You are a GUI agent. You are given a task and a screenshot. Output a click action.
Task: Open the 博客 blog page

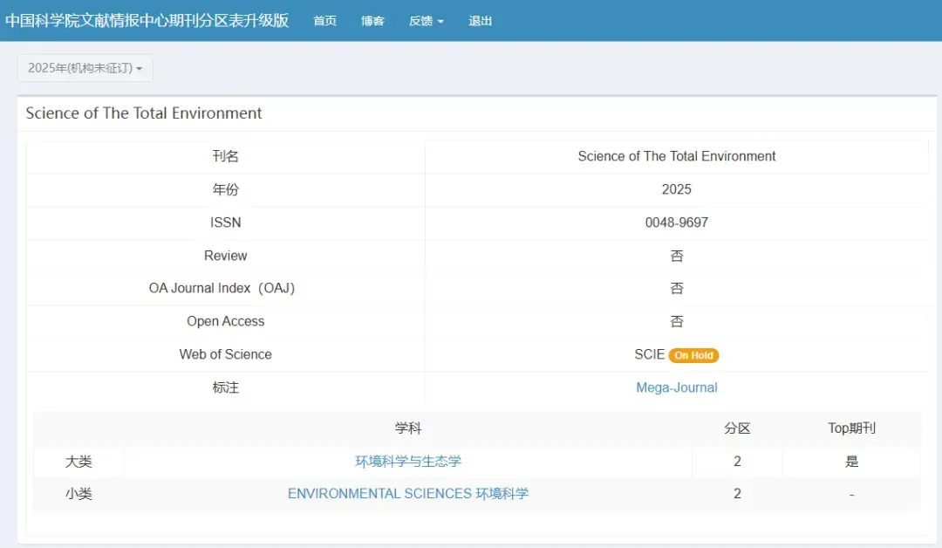[x=372, y=21]
